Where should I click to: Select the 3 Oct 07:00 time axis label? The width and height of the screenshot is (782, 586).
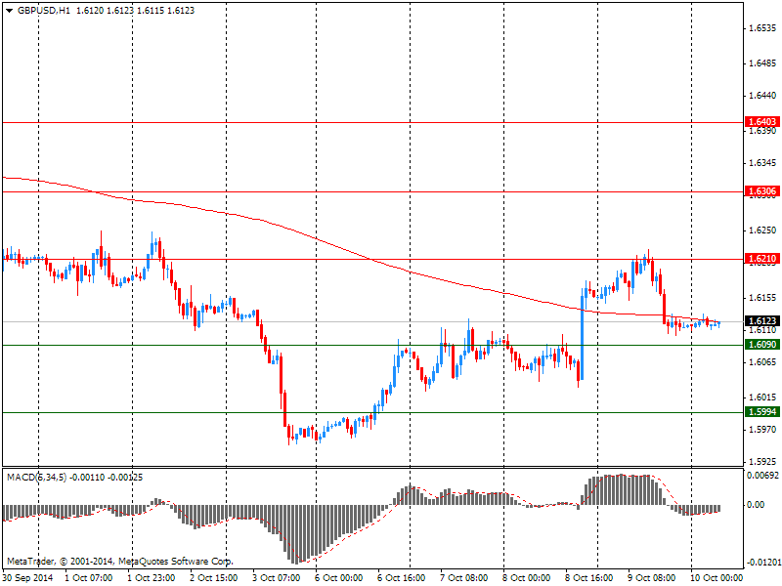coord(277,578)
